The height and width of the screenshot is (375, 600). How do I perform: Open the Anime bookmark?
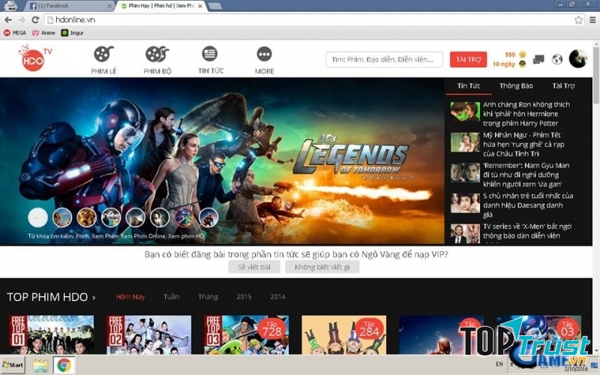pyautogui.click(x=43, y=33)
